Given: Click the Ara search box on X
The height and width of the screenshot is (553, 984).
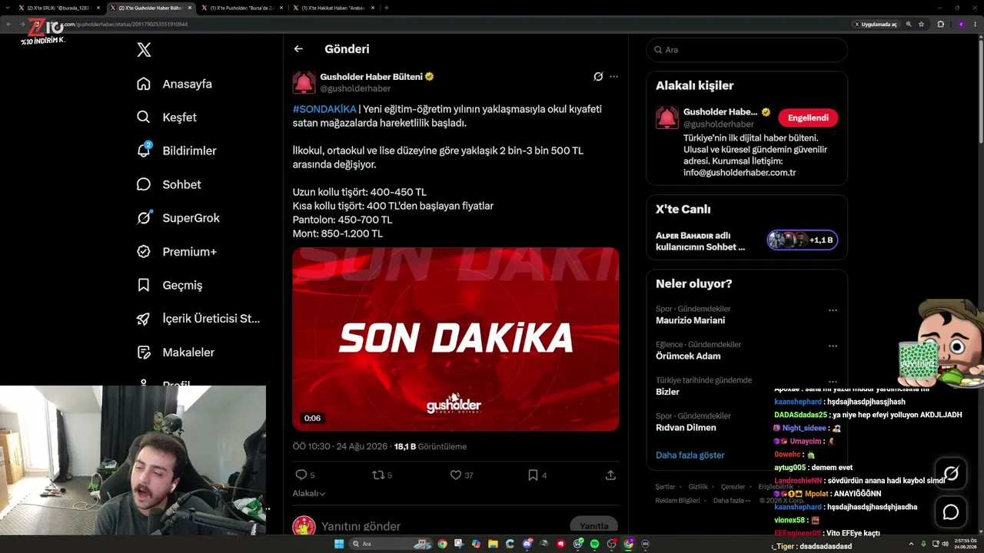Looking at the screenshot, I should tap(746, 50).
